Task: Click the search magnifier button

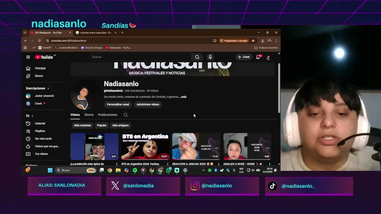Action: click(x=197, y=57)
